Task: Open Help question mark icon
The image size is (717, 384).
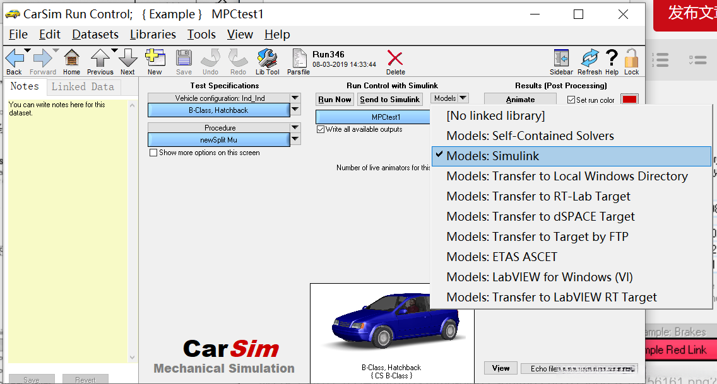Action: click(x=612, y=58)
